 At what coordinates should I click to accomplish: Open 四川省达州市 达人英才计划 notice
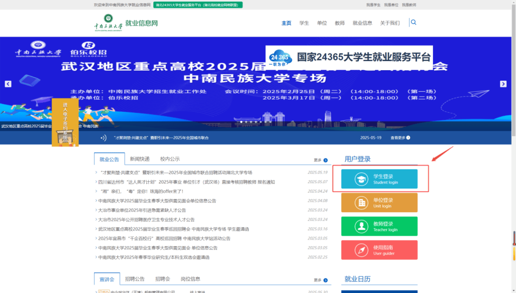point(186,182)
